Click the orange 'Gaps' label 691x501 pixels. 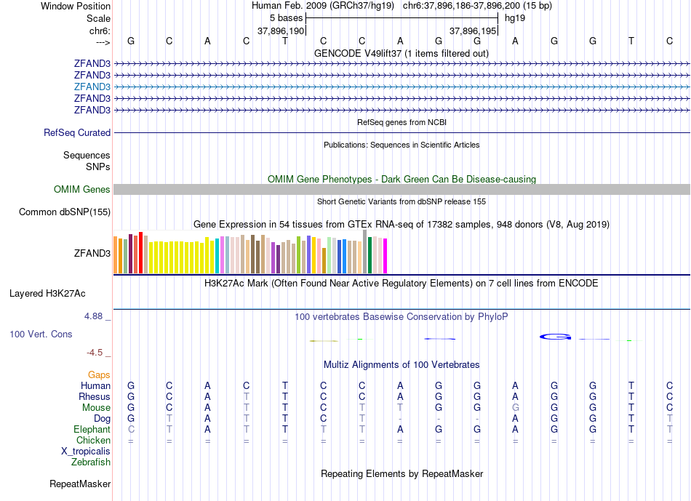[99, 375]
